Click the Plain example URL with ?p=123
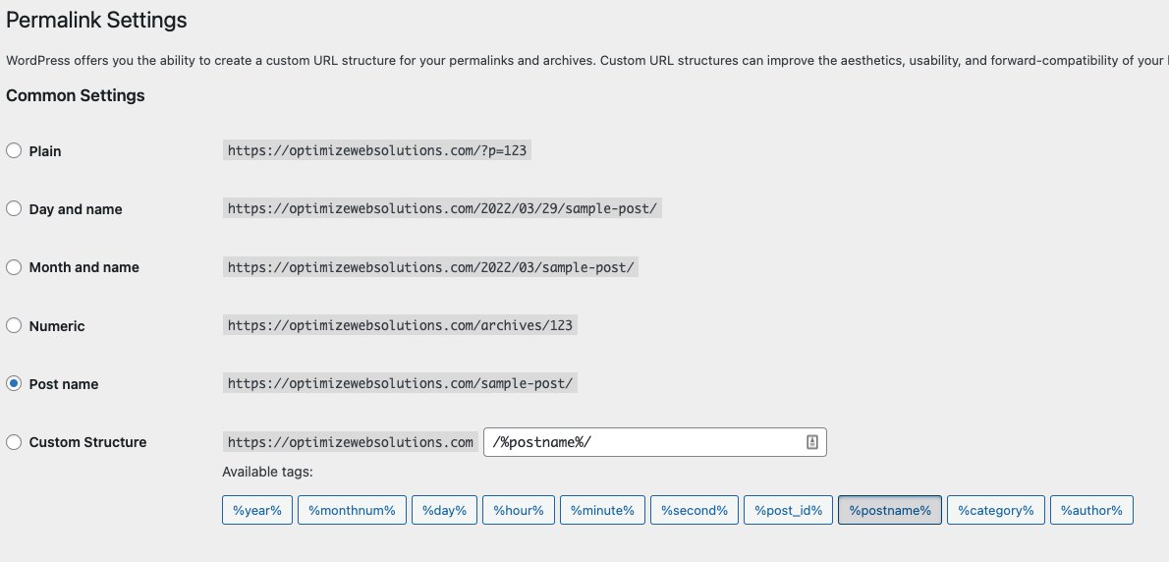This screenshot has width=1169, height=562. (x=376, y=150)
